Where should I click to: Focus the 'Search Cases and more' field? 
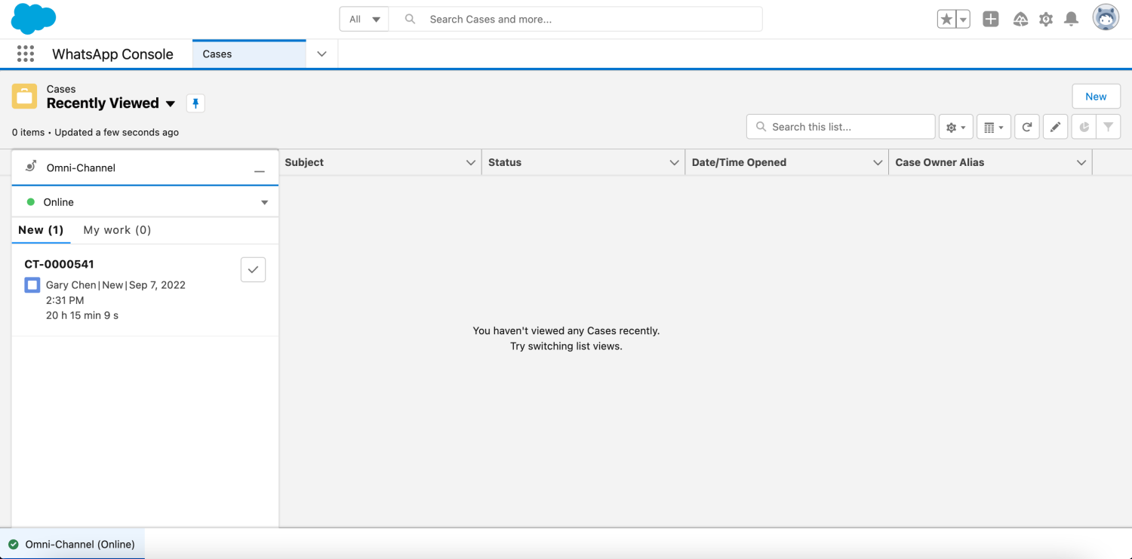click(576, 19)
